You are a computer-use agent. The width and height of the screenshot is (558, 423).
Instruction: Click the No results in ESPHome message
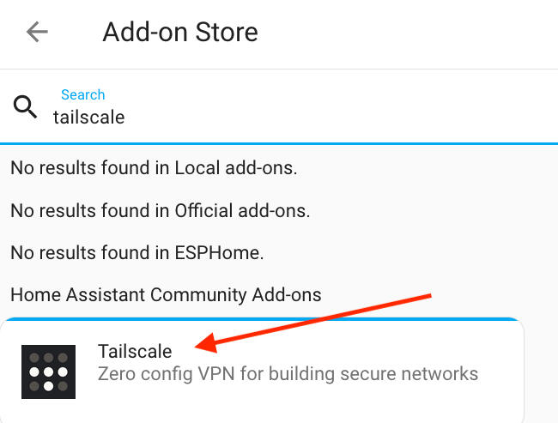[136, 252]
